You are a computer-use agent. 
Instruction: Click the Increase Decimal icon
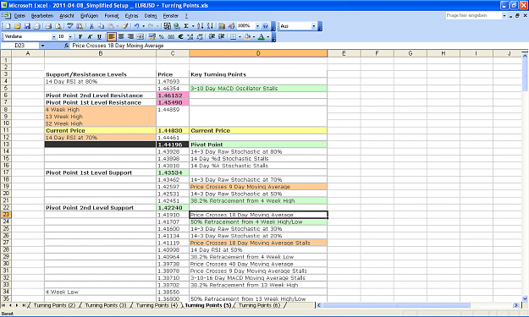(190, 36)
